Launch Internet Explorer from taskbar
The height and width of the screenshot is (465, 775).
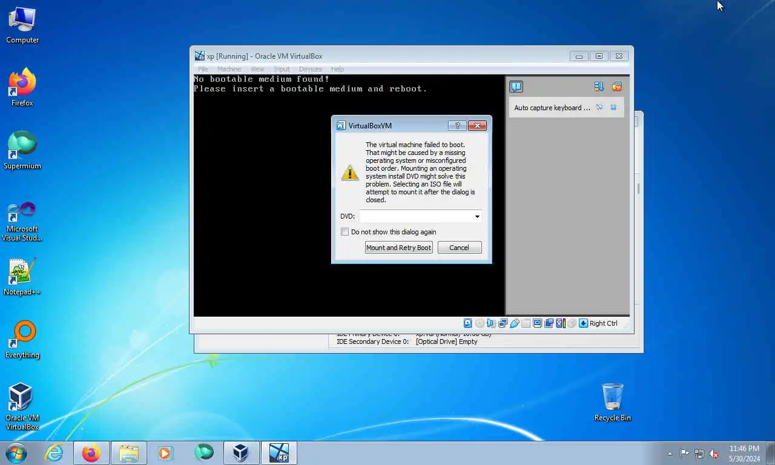[x=54, y=453]
